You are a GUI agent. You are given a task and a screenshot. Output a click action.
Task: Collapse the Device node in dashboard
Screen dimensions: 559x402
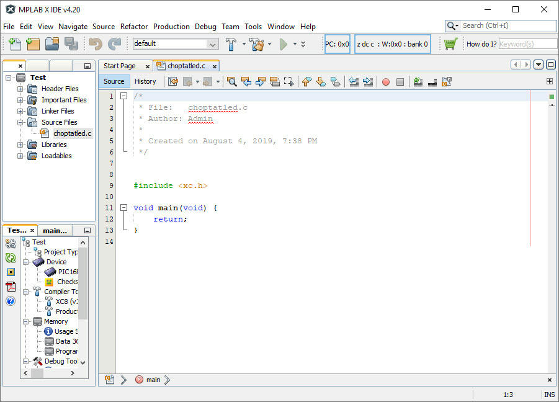point(25,262)
